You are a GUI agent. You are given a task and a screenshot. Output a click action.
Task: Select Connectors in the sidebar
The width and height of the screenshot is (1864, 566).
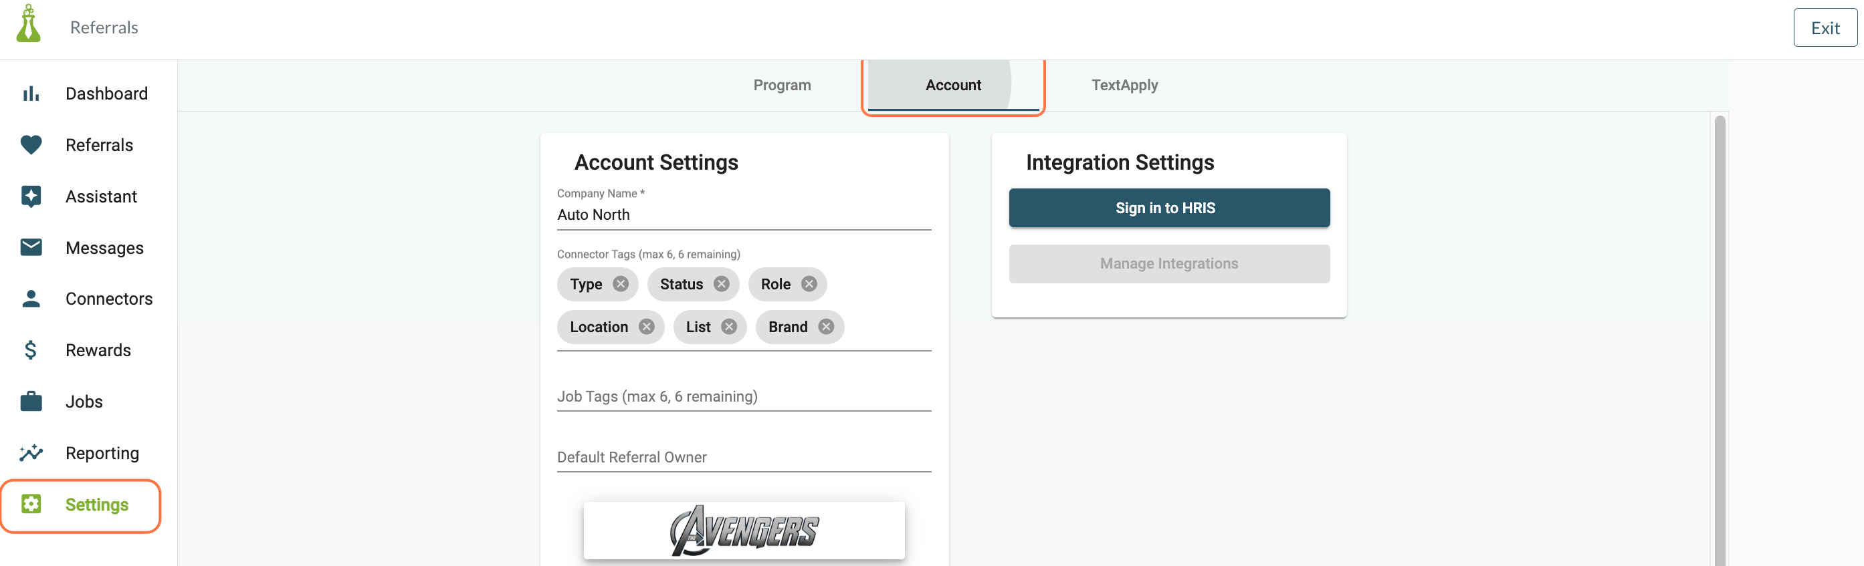click(x=88, y=299)
